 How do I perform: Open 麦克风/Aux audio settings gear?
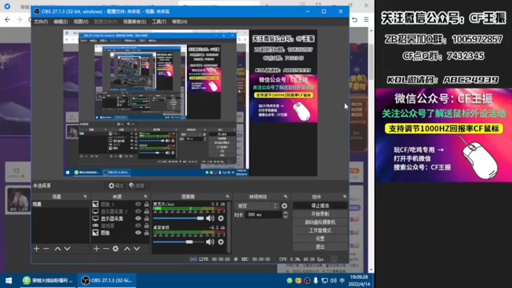(221, 218)
